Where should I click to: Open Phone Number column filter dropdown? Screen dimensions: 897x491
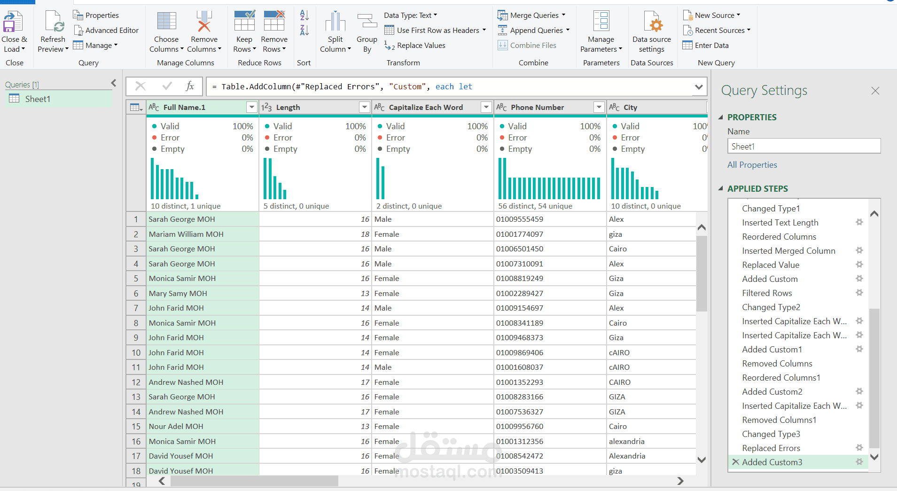[599, 107]
